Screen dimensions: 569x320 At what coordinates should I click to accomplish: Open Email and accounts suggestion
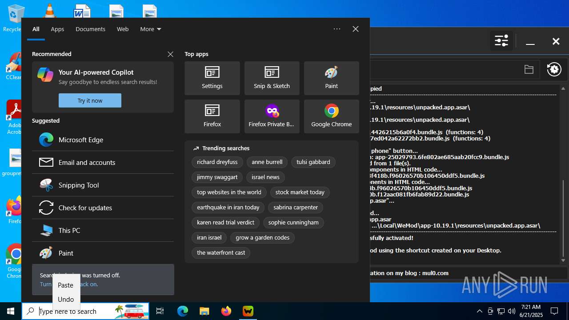click(x=103, y=162)
